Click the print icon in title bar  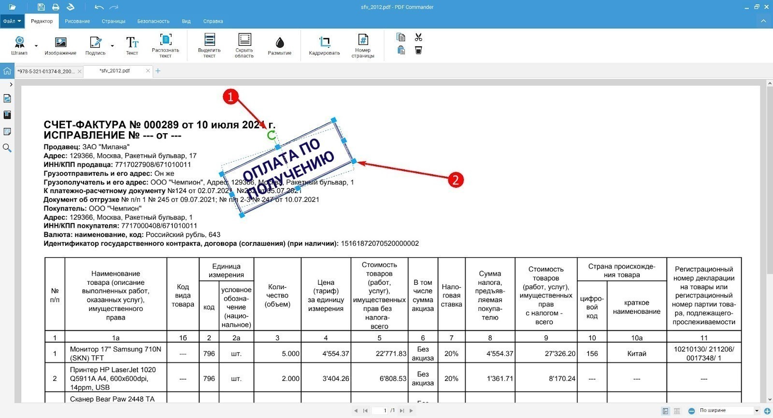56,7
